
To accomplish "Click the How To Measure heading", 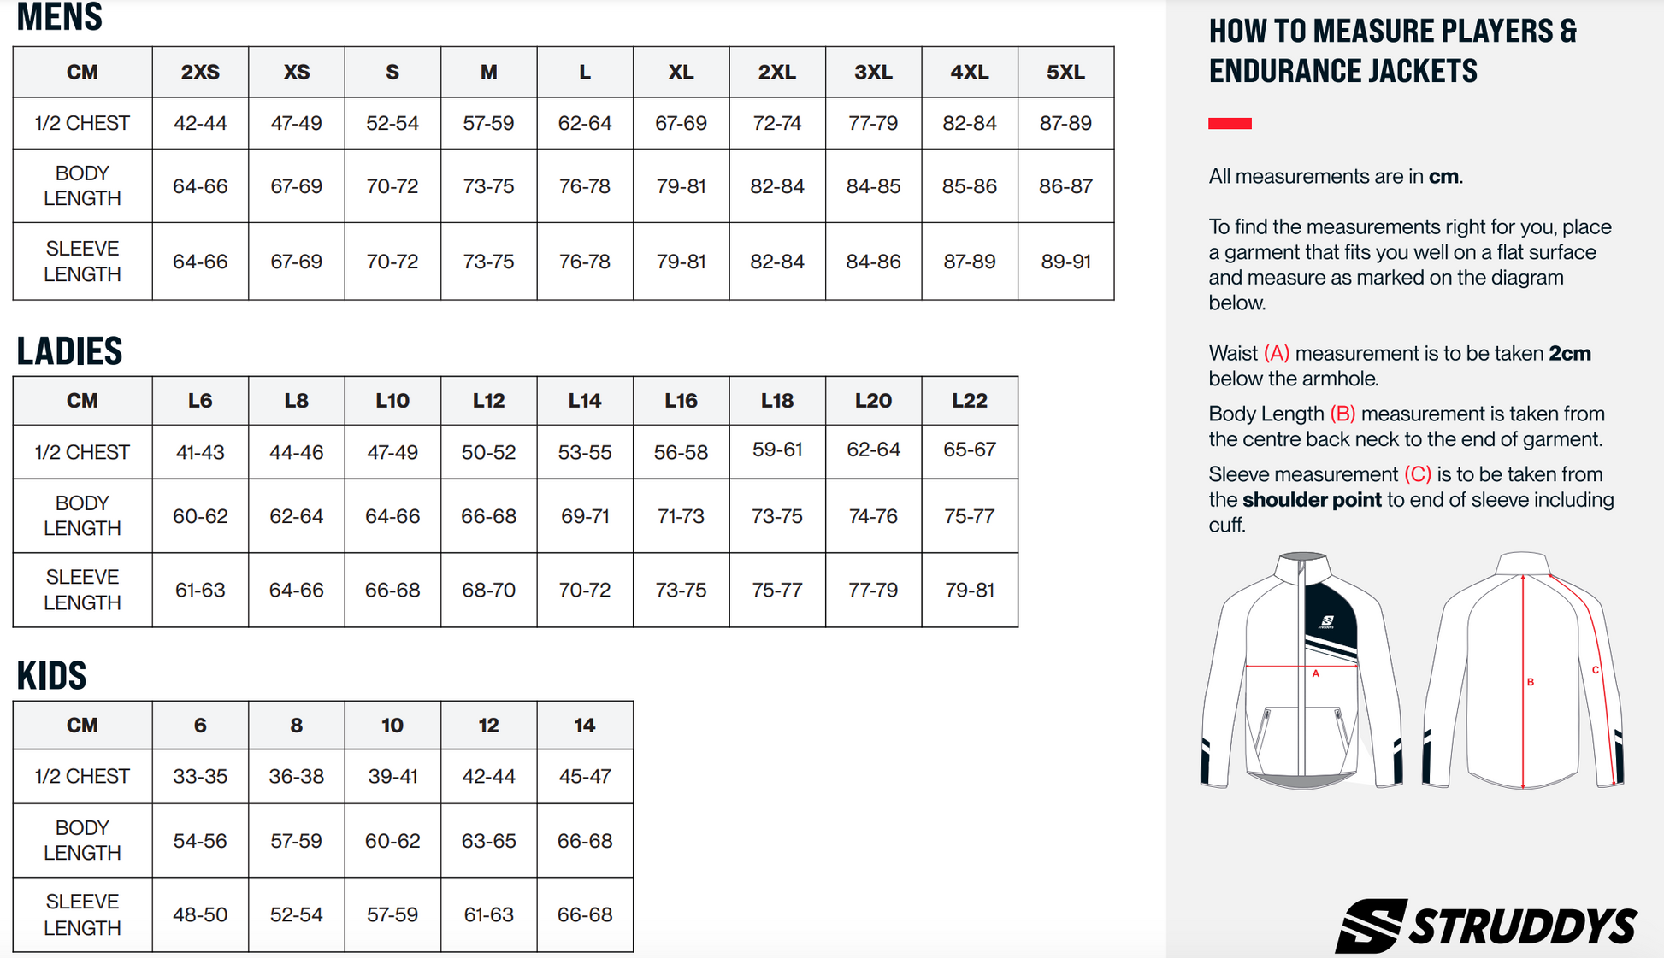I will [1393, 50].
